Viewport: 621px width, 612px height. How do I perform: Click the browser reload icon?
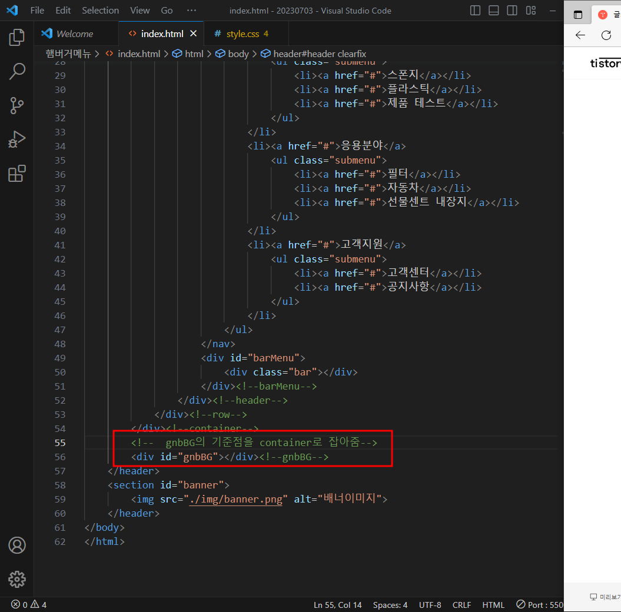(606, 35)
